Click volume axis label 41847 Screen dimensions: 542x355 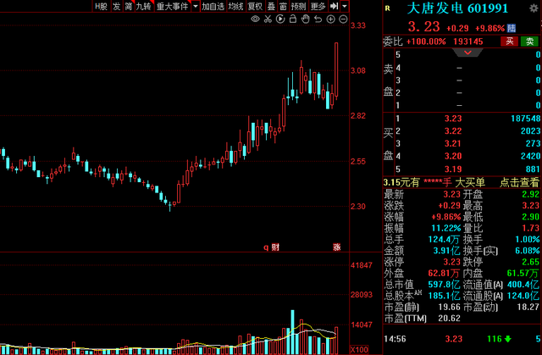pyautogui.click(x=362, y=265)
